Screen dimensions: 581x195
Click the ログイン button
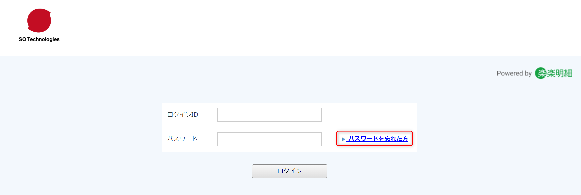click(x=289, y=171)
